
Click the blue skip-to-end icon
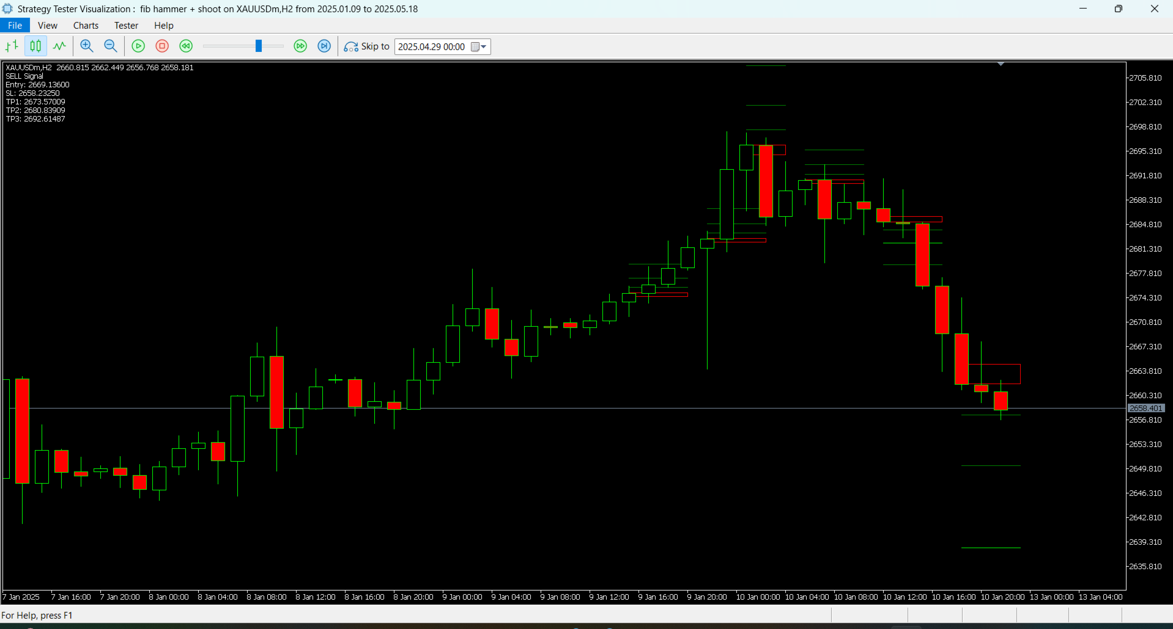pyautogui.click(x=324, y=46)
